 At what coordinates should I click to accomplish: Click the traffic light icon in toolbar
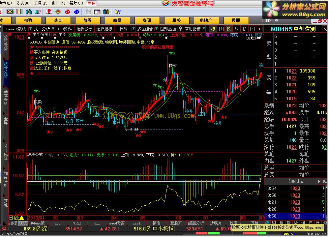[x=10, y=12]
